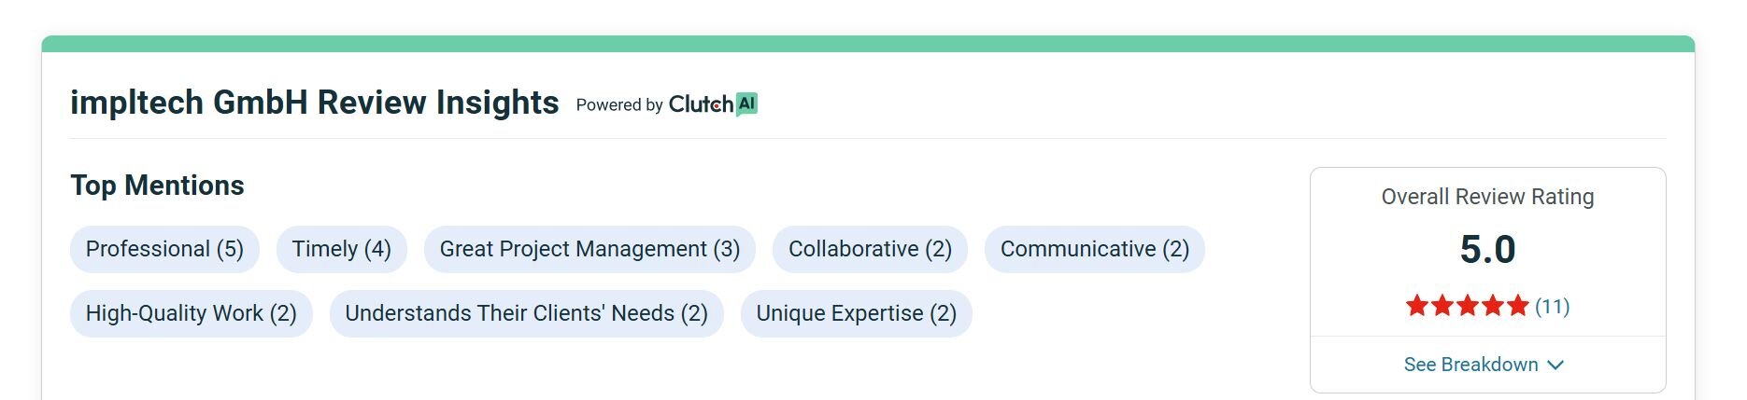Click the chevron beside See Breakdown
1747x400 pixels.
pyautogui.click(x=1555, y=365)
